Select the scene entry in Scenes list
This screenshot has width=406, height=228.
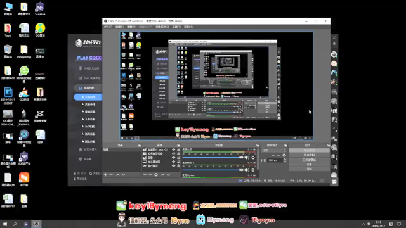122,149
